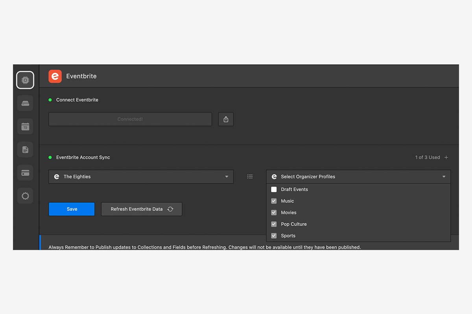Click the refresh arrows icon on Refresh Eventbrite Data

170,209
